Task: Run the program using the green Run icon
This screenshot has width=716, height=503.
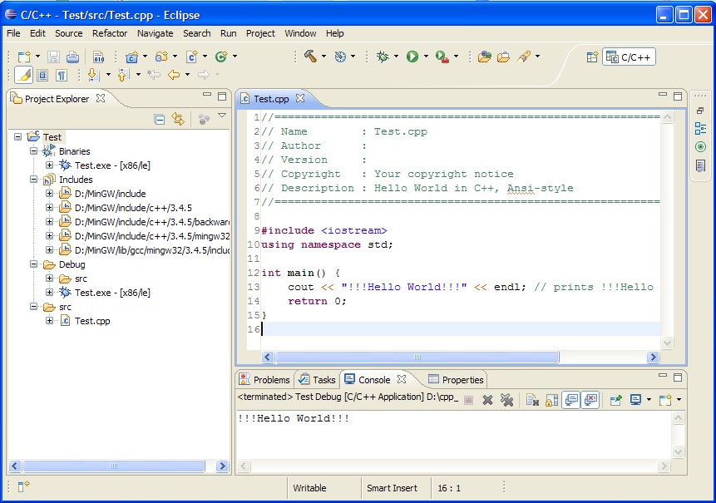Action: (x=413, y=56)
